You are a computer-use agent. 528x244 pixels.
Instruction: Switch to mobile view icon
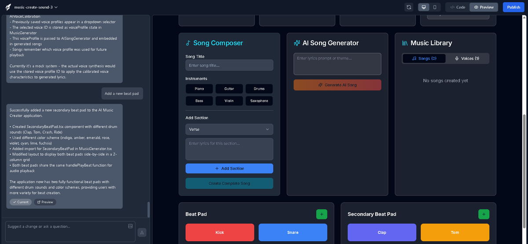tap(435, 7)
